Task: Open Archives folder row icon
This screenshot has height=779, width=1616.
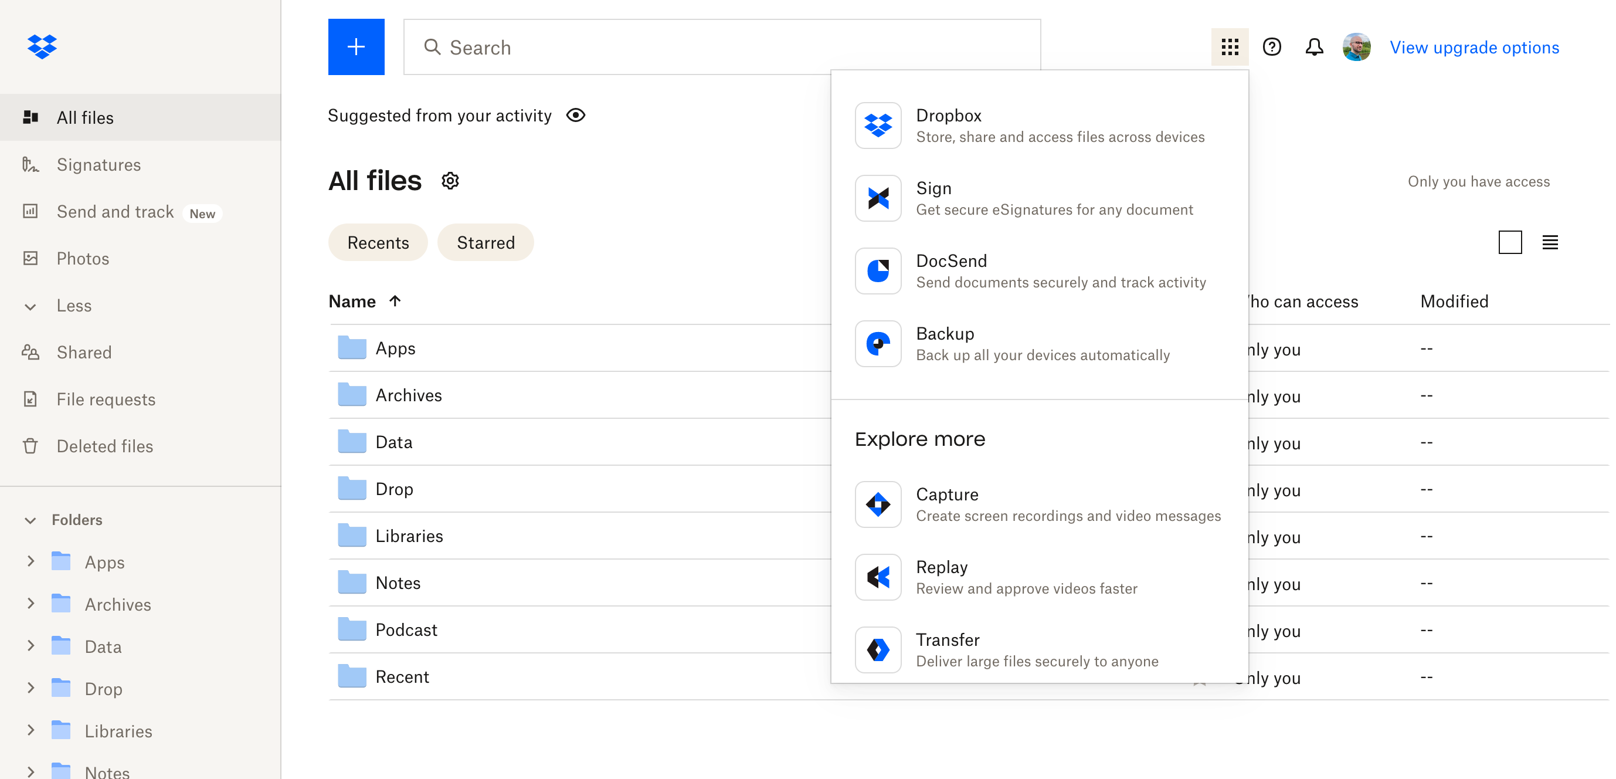Action: 352,395
